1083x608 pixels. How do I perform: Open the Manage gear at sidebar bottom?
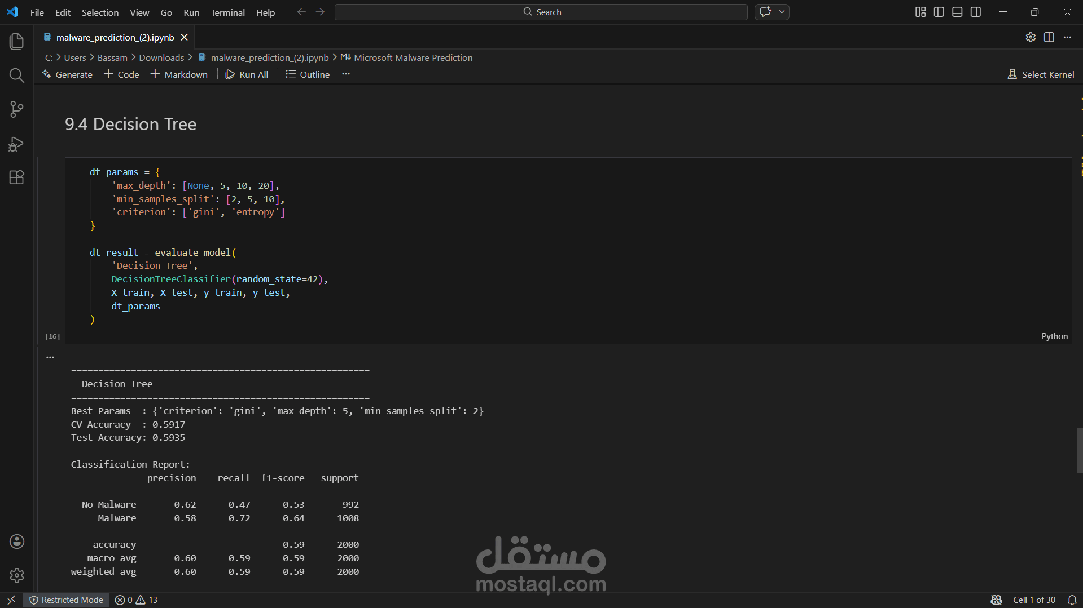click(16, 575)
